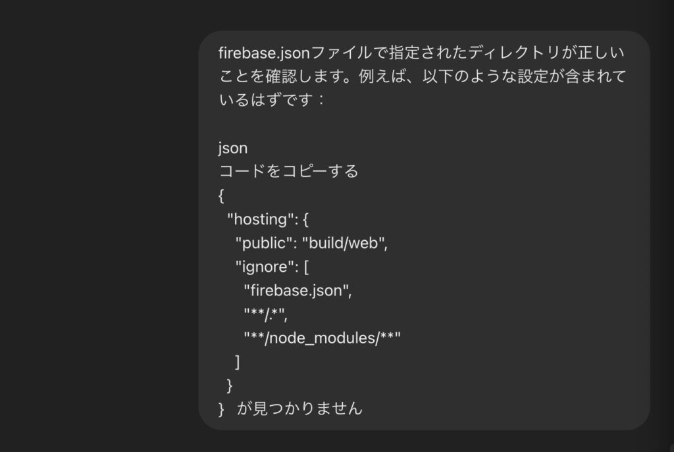The width and height of the screenshot is (674, 452).
Task: Click the "firebase.json" entry in ignore list
Action: 298,290
